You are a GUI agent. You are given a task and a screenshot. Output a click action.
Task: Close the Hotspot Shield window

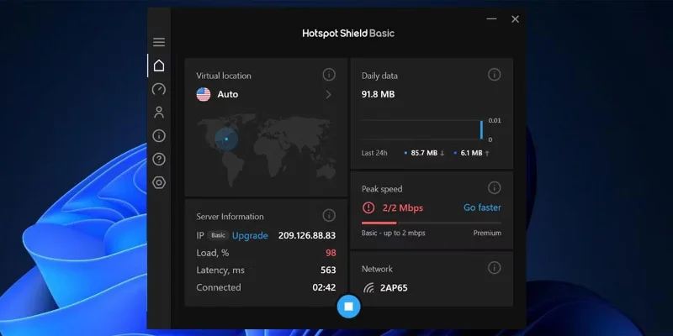515,18
